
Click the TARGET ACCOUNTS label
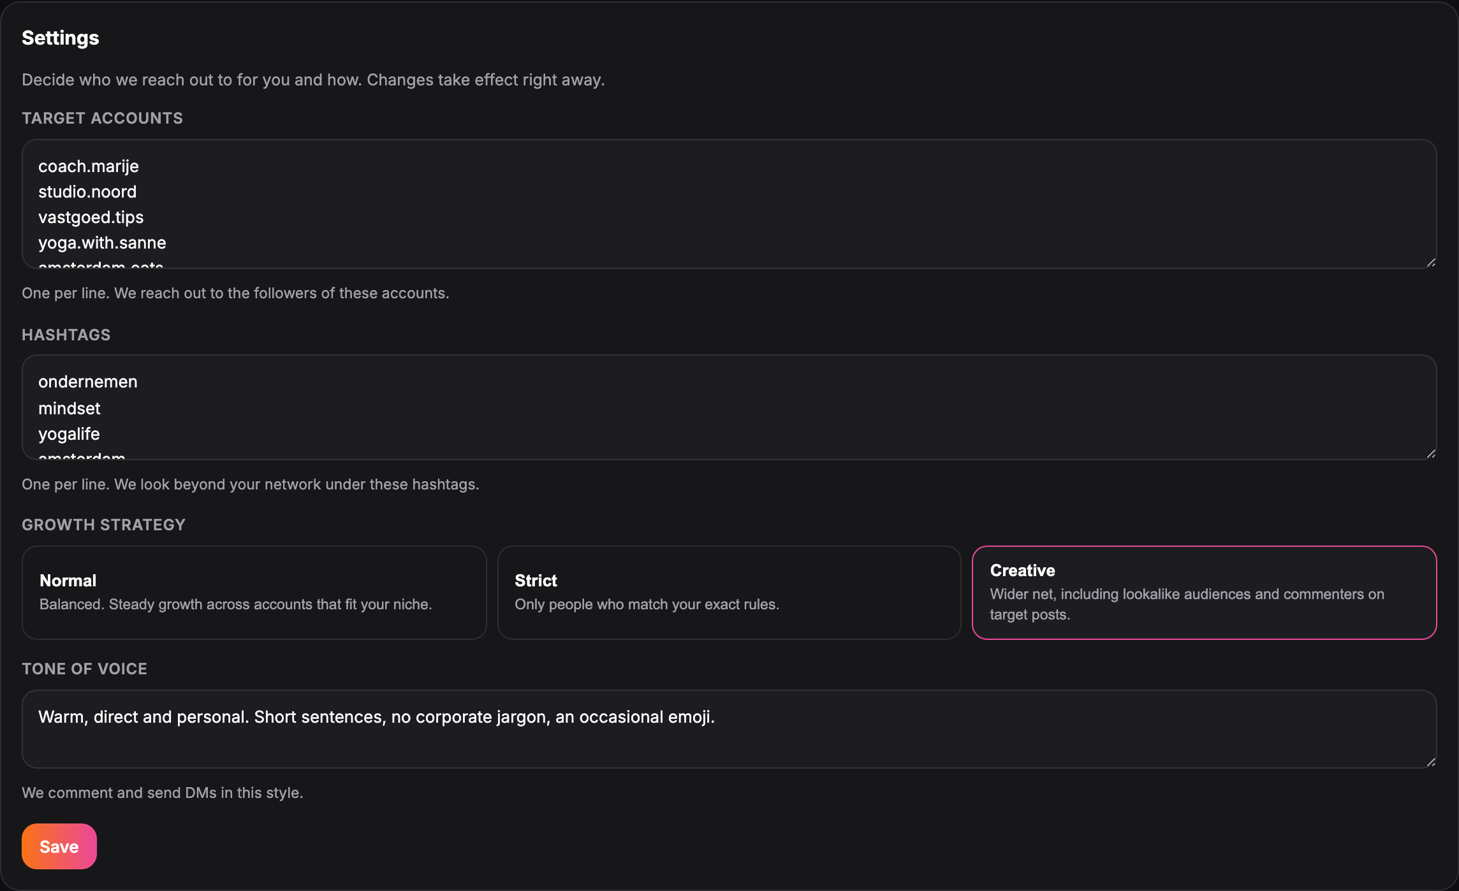(x=103, y=118)
